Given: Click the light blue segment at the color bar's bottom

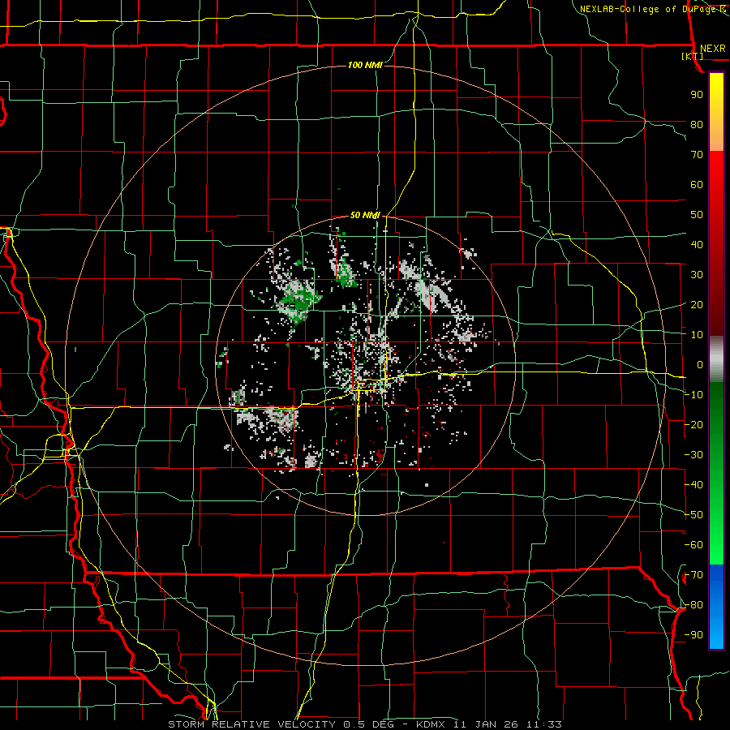Looking at the screenshot, I should point(716,631).
